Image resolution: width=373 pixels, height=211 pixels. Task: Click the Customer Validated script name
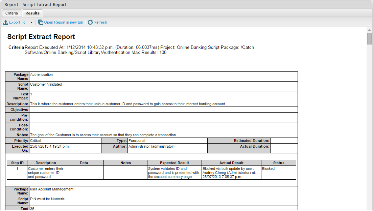46,84
